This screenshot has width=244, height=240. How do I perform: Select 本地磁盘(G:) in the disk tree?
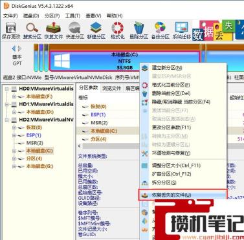click(x=39, y=166)
